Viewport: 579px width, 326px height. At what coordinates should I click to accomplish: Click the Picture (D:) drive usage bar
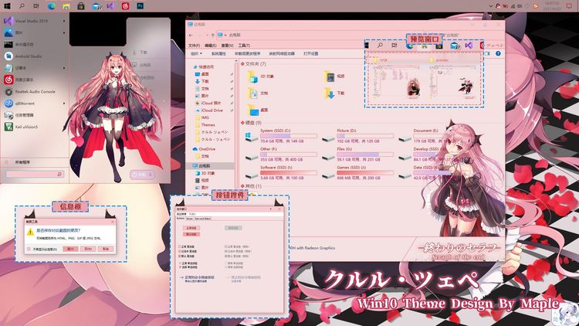pos(365,136)
